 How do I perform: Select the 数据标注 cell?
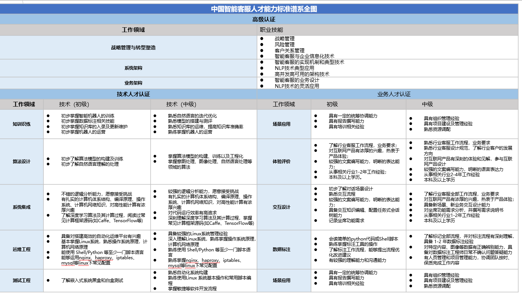pyautogui.click(x=281, y=249)
